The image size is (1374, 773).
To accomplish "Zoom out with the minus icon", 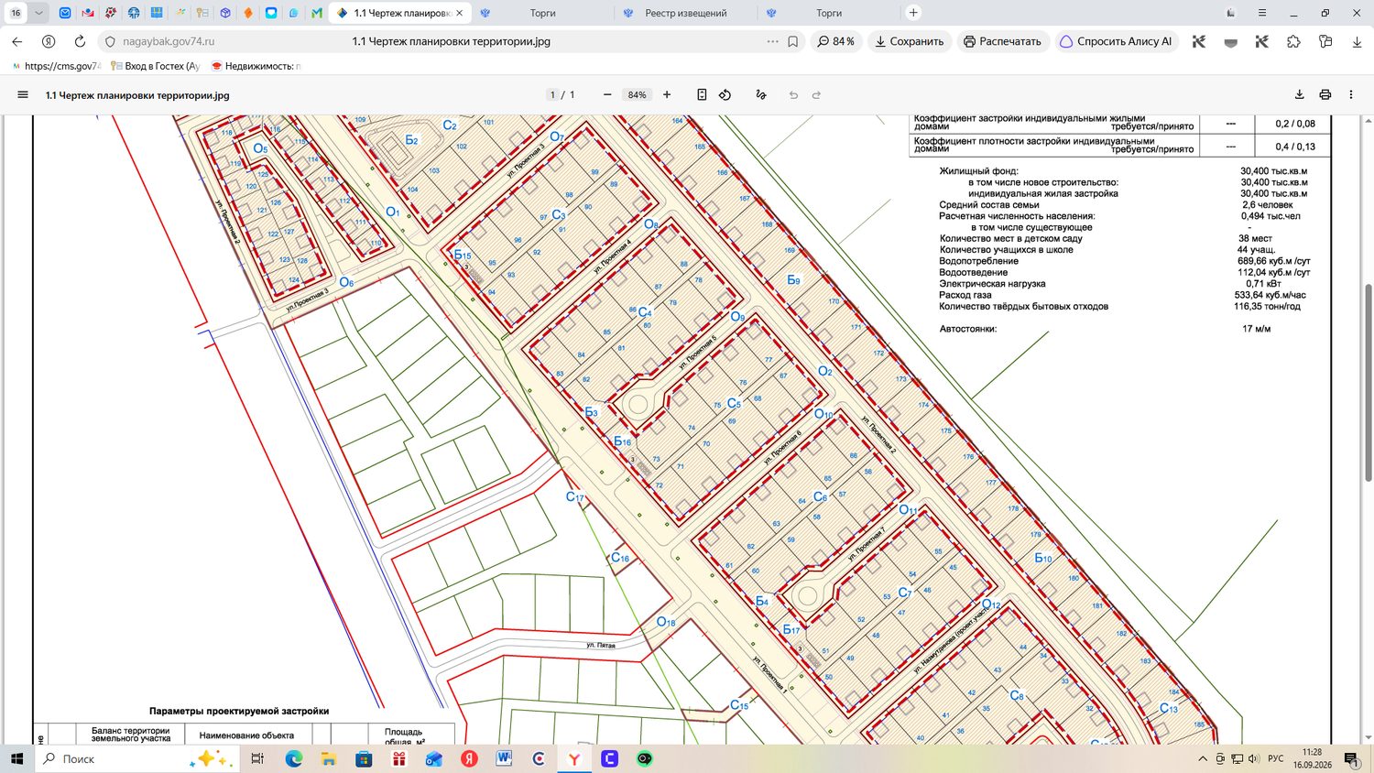I will click(607, 94).
